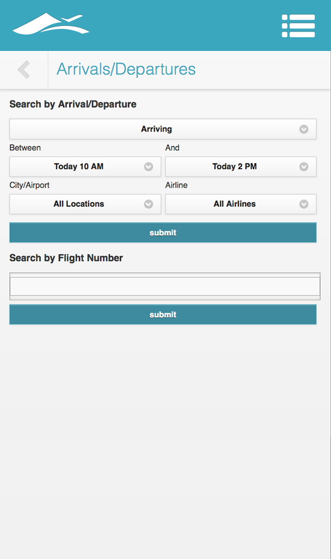Submit the arrival/departure search
This screenshot has height=559, width=331.
tap(163, 233)
